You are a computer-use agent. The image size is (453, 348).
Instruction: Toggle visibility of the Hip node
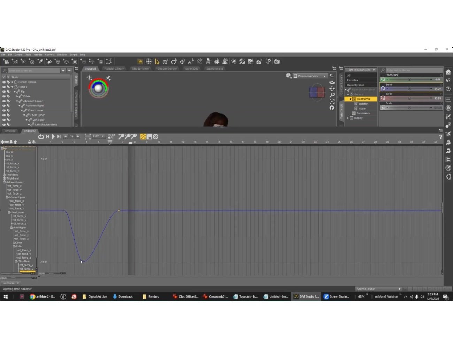click(3, 91)
